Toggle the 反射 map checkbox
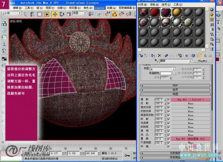This screenshot has height=162, width=223. pyautogui.click(x=169, y=103)
